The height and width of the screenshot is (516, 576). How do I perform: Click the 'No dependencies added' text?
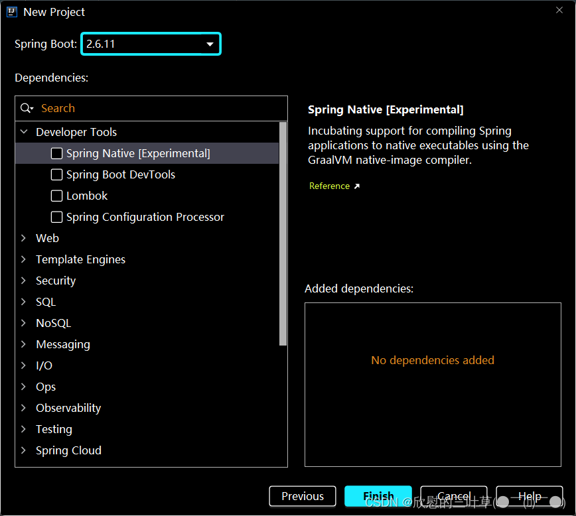coord(433,360)
